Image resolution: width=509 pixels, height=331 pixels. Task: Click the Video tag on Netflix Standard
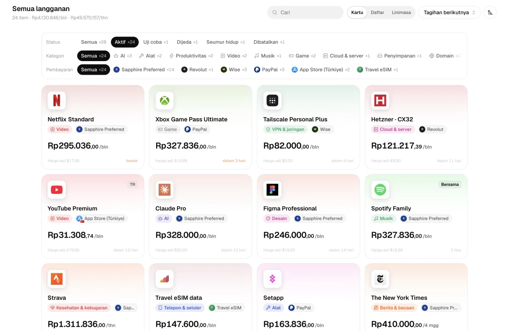point(59,129)
